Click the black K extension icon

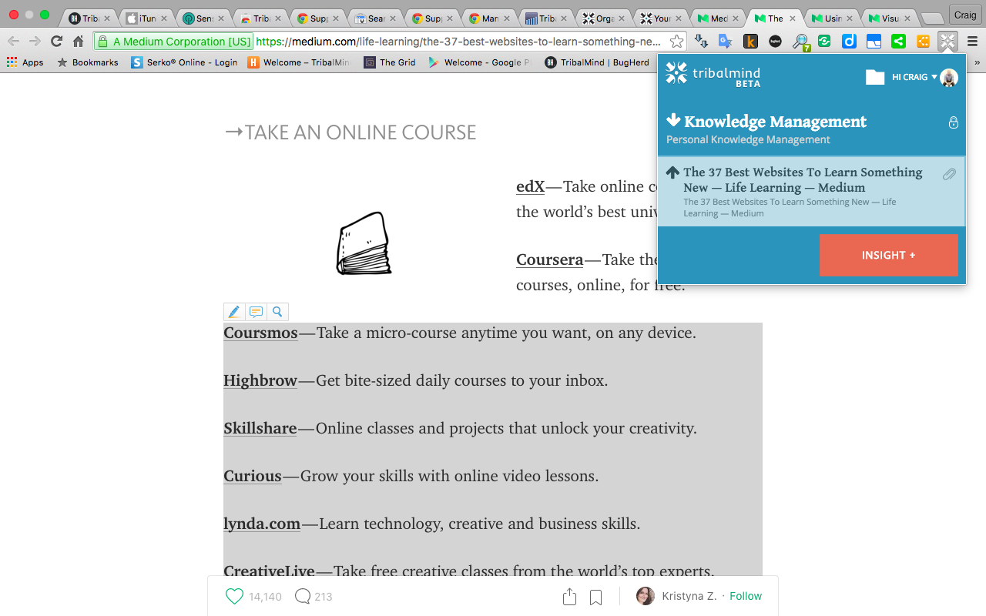[x=750, y=42]
